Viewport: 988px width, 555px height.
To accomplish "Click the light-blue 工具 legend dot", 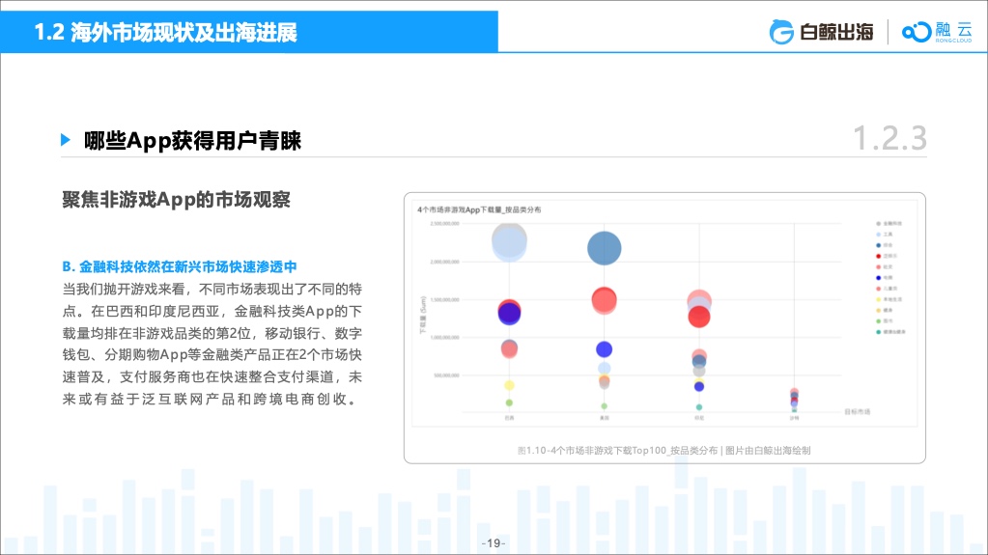I will (x=878, y=235).
